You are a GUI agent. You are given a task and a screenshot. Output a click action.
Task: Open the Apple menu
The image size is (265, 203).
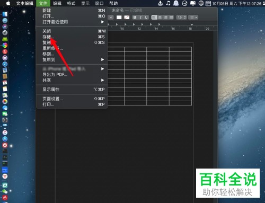[x=8, y=3]
